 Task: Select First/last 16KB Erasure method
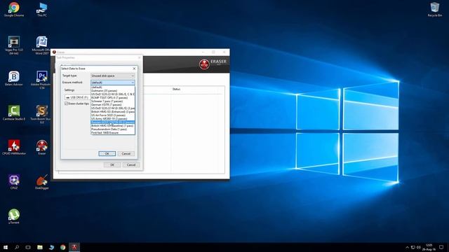point(112,132)
